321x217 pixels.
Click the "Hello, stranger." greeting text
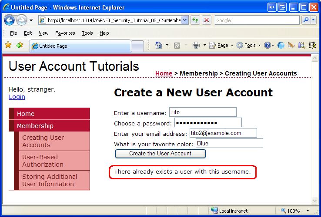(x=32, y=89)
